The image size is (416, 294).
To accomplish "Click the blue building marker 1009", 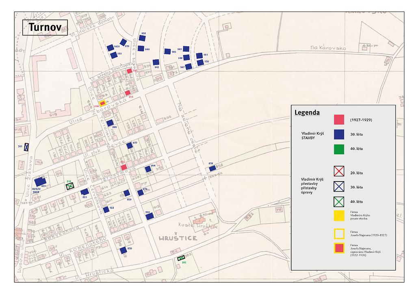I will click(110, 48).
